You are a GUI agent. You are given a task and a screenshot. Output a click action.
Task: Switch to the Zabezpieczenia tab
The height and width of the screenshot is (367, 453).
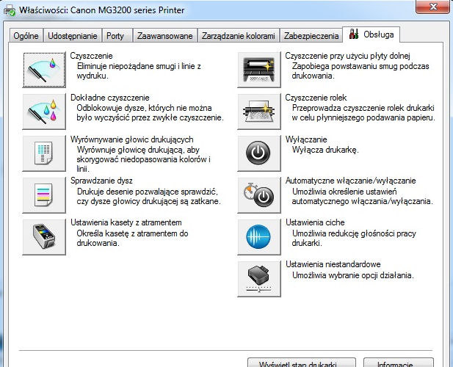tap(311, 36)
